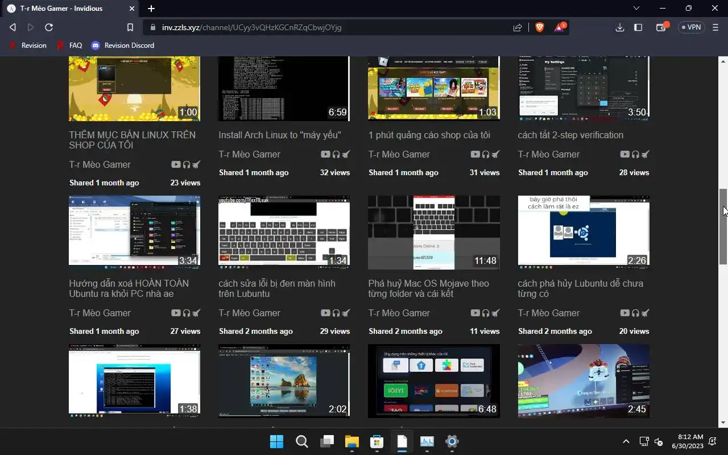Open the downloads icon in toolbar

[620, 27]
